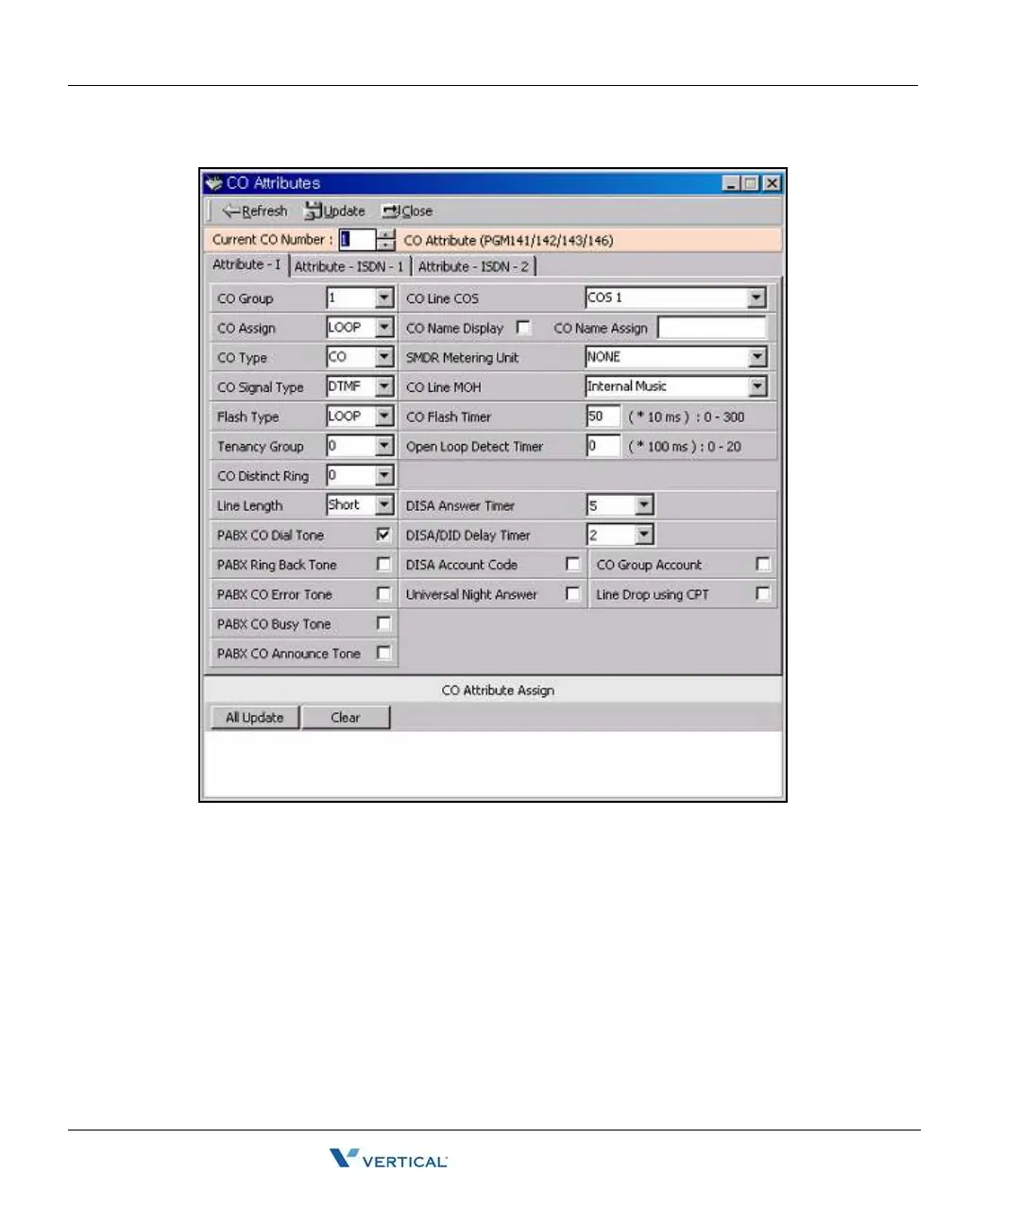Click Open Loop Detect Timer field
Viewport: 1020px width, 1224px height.
point(603,446)
